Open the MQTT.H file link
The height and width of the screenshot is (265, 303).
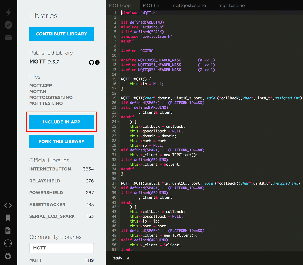click(x=38, y=91)
